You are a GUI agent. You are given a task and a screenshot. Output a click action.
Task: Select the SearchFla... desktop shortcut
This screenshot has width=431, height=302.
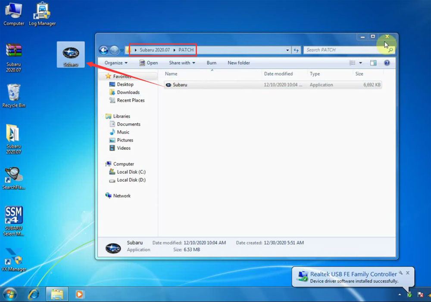click(13, 179)
